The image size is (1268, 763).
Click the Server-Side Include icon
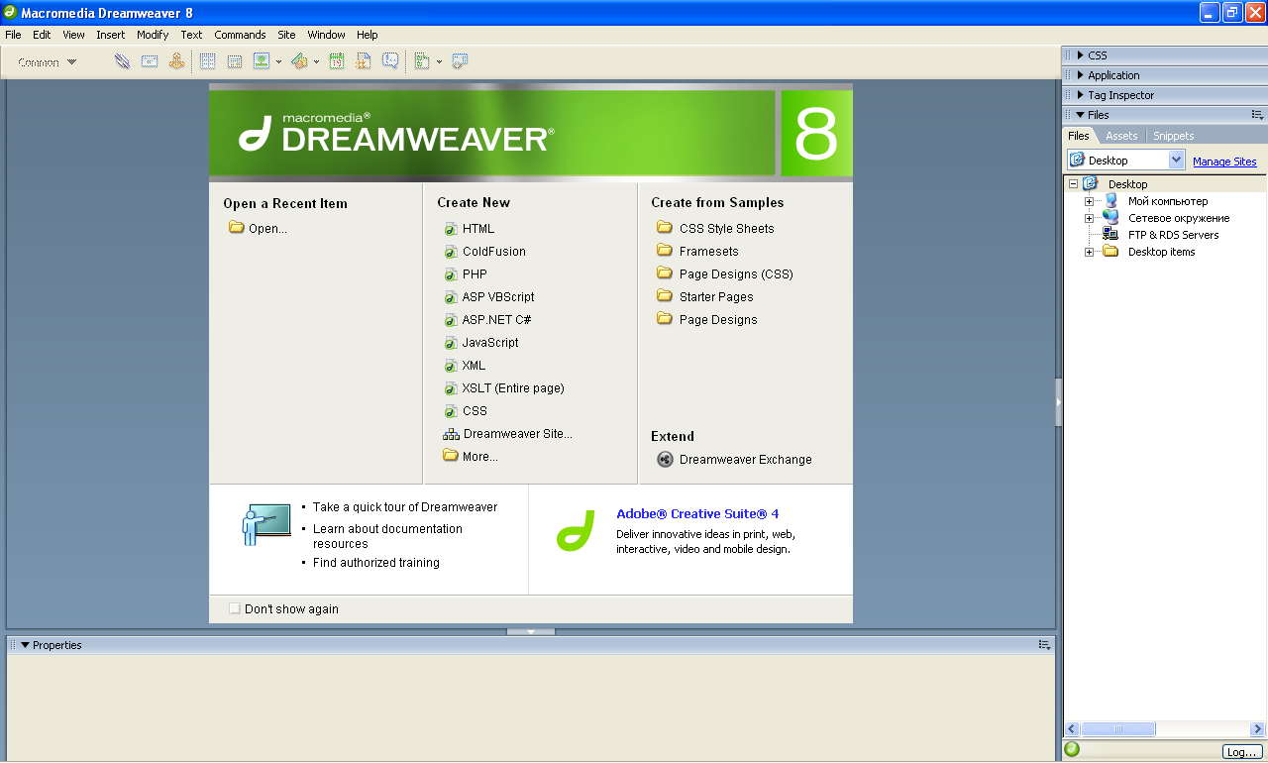coord(364,61)
